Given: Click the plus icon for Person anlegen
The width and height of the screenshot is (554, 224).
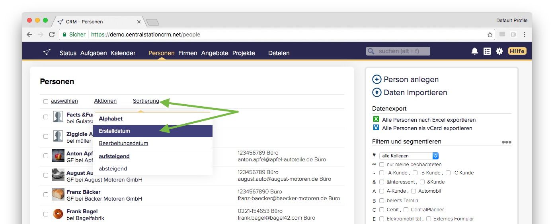Looking at the screenshot, I should pyautogui.click(x=376, y=79).
